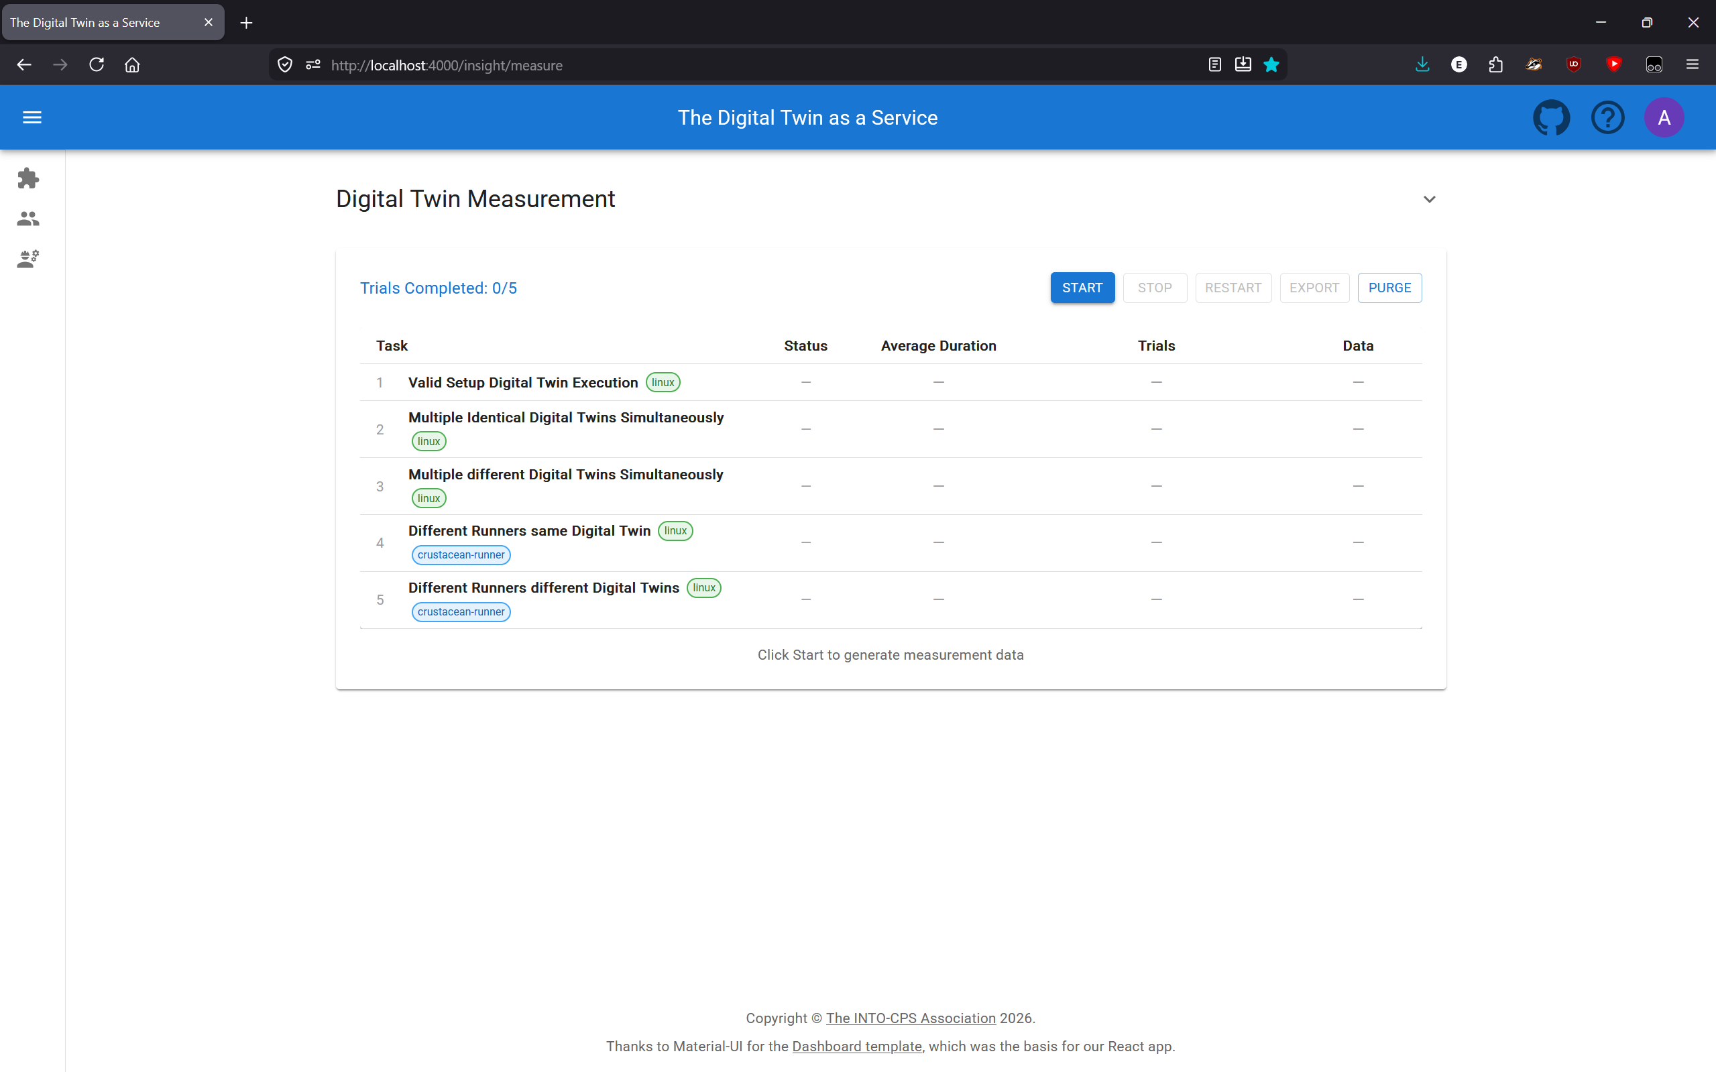Open the tracking protection shield icon

click(x=285, y=65)
